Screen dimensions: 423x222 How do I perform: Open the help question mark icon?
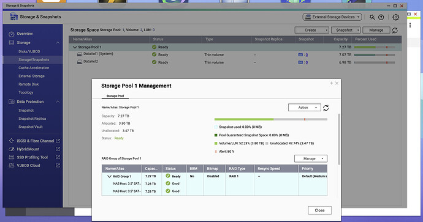[x=381, y=17]
